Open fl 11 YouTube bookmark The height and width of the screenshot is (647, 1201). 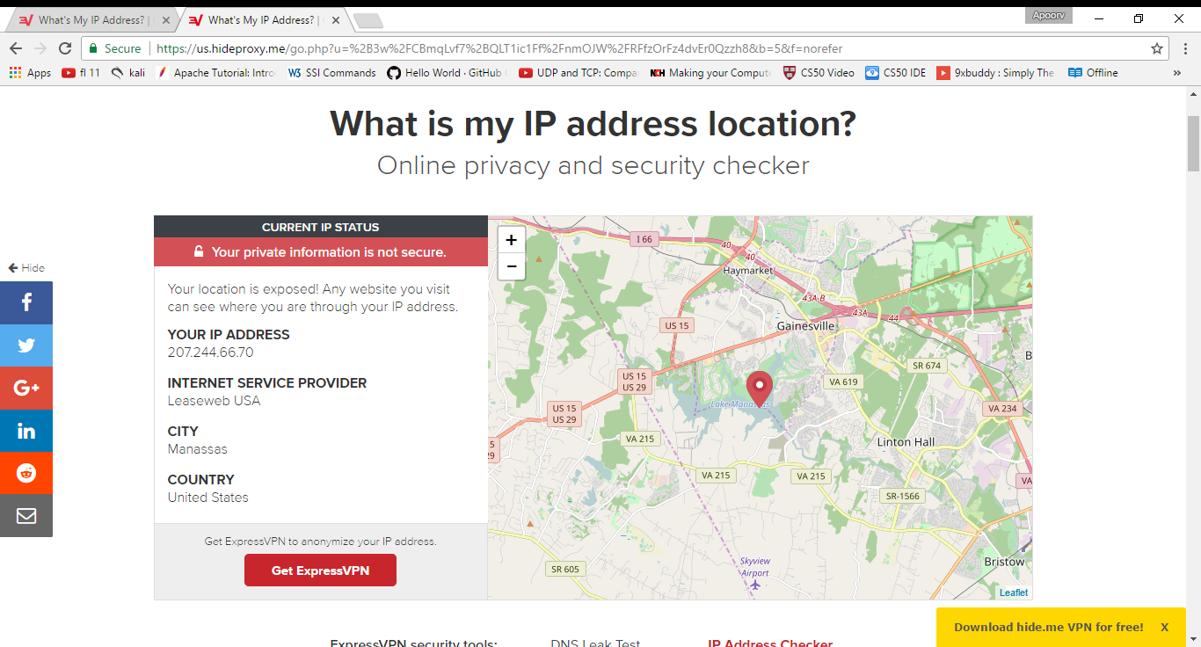[81, 73]
